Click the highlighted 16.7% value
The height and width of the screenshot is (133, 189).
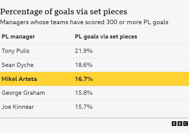tap(84, 79)
